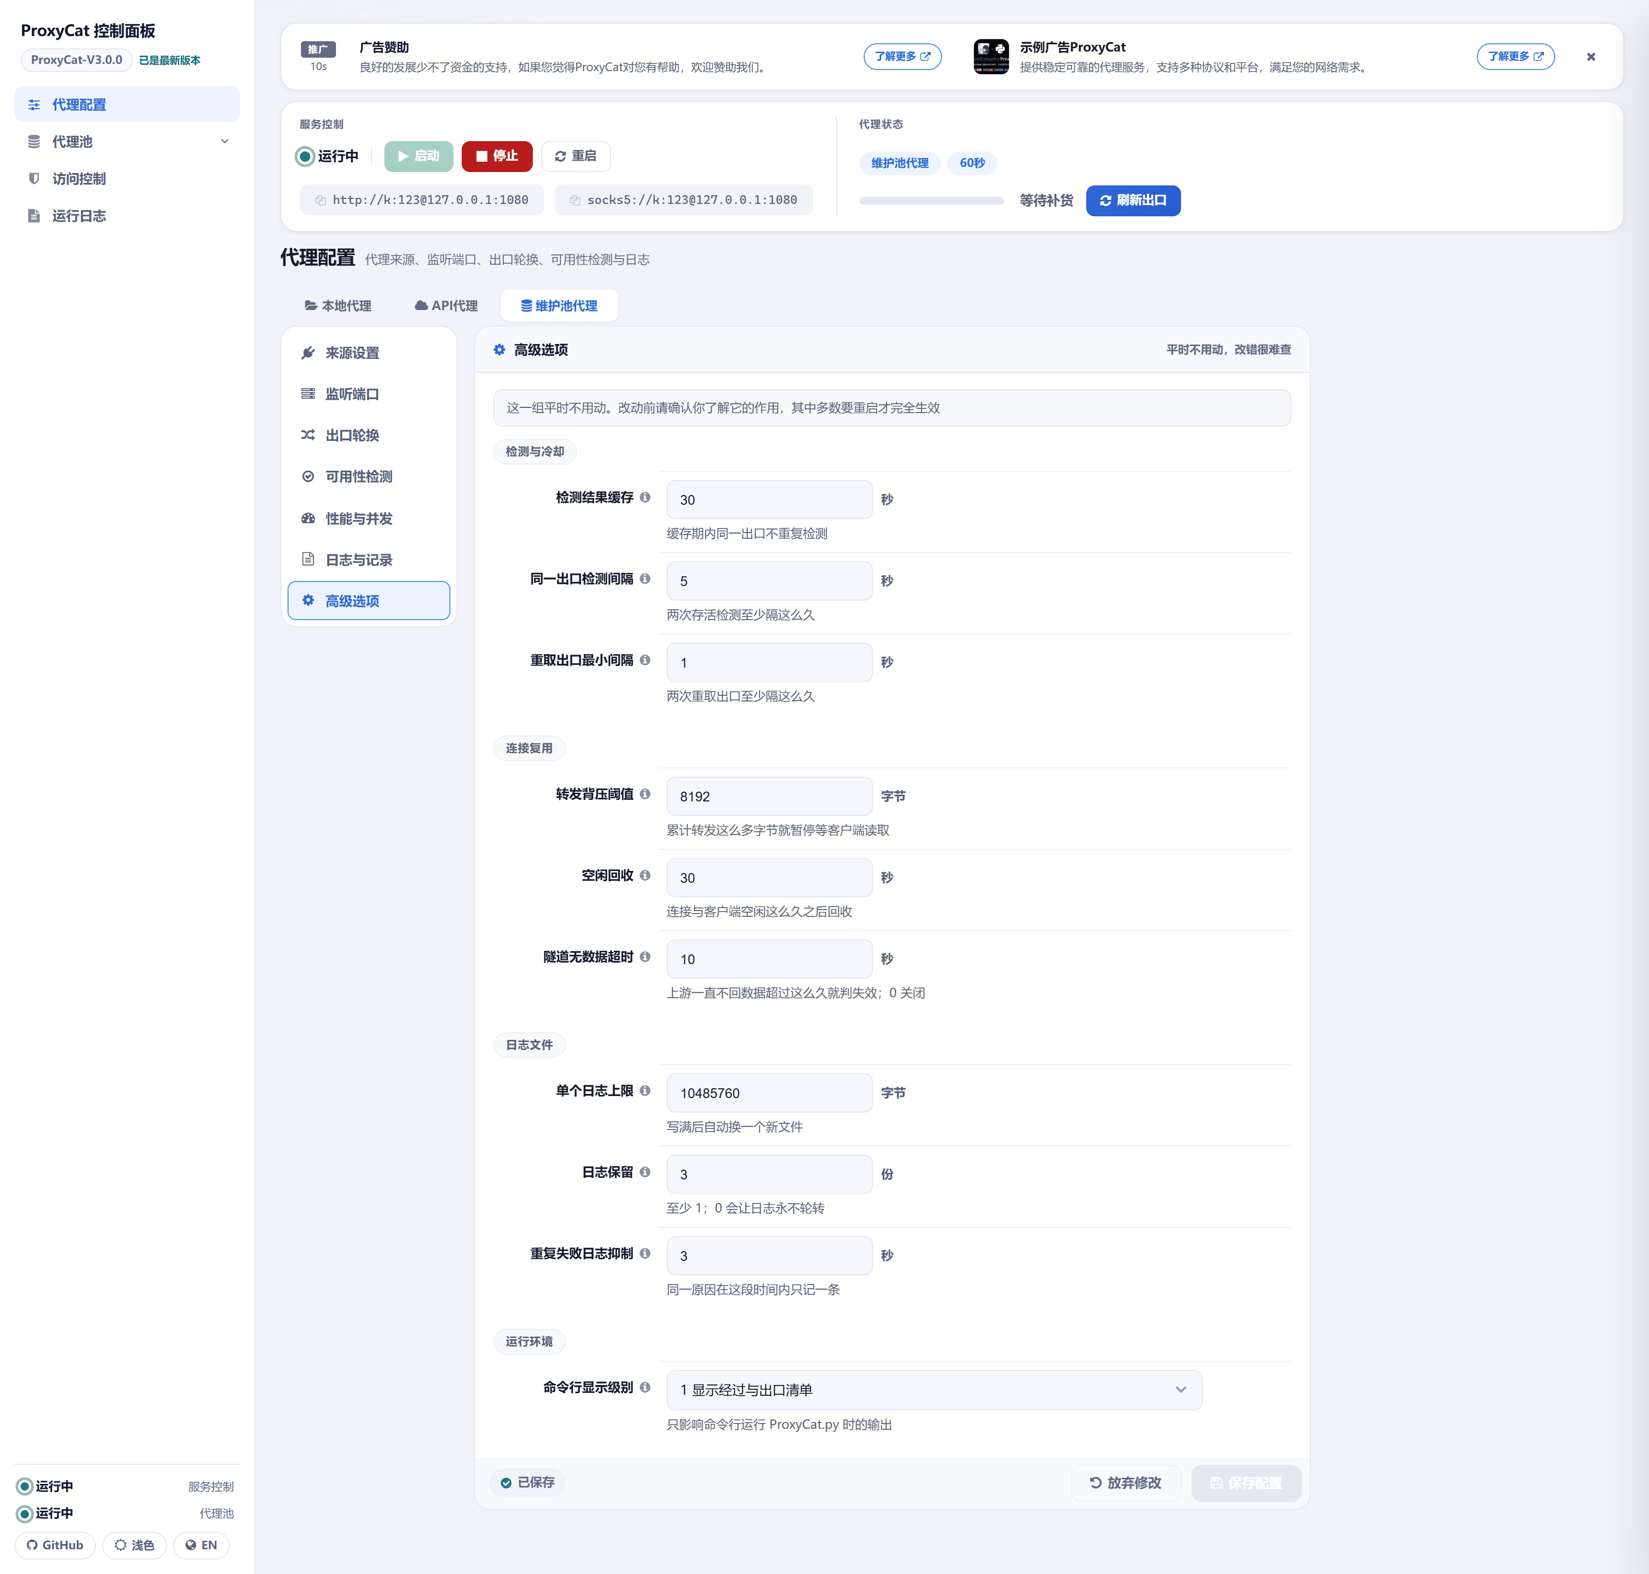Click the 重启 service button
Viewport: 1649px width, 1574px height.
pos(576,156)
